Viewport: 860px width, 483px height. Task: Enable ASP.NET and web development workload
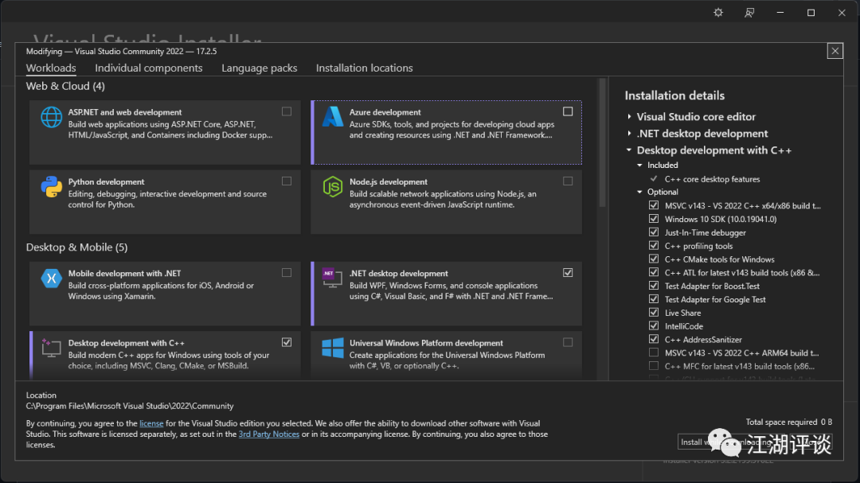point(287,111)
